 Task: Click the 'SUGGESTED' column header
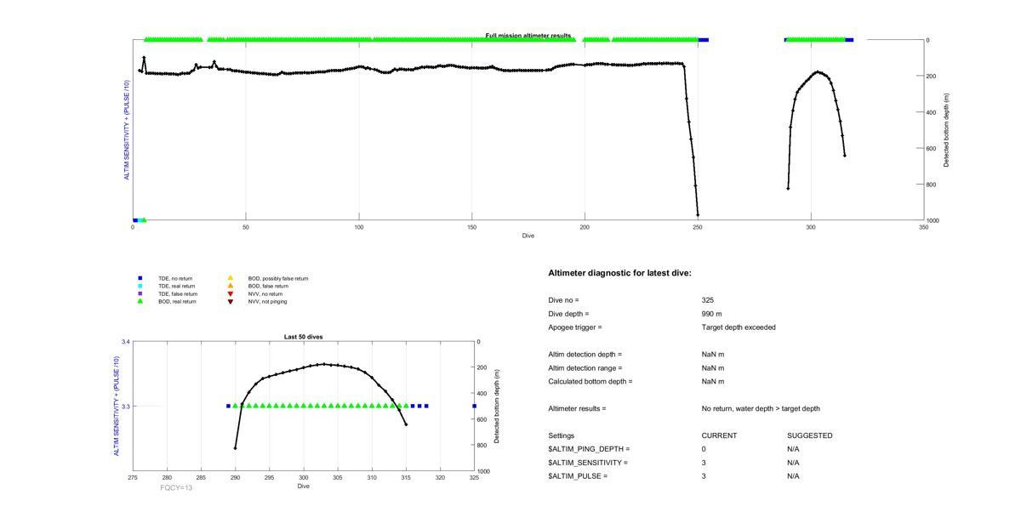tap(810, 436)
